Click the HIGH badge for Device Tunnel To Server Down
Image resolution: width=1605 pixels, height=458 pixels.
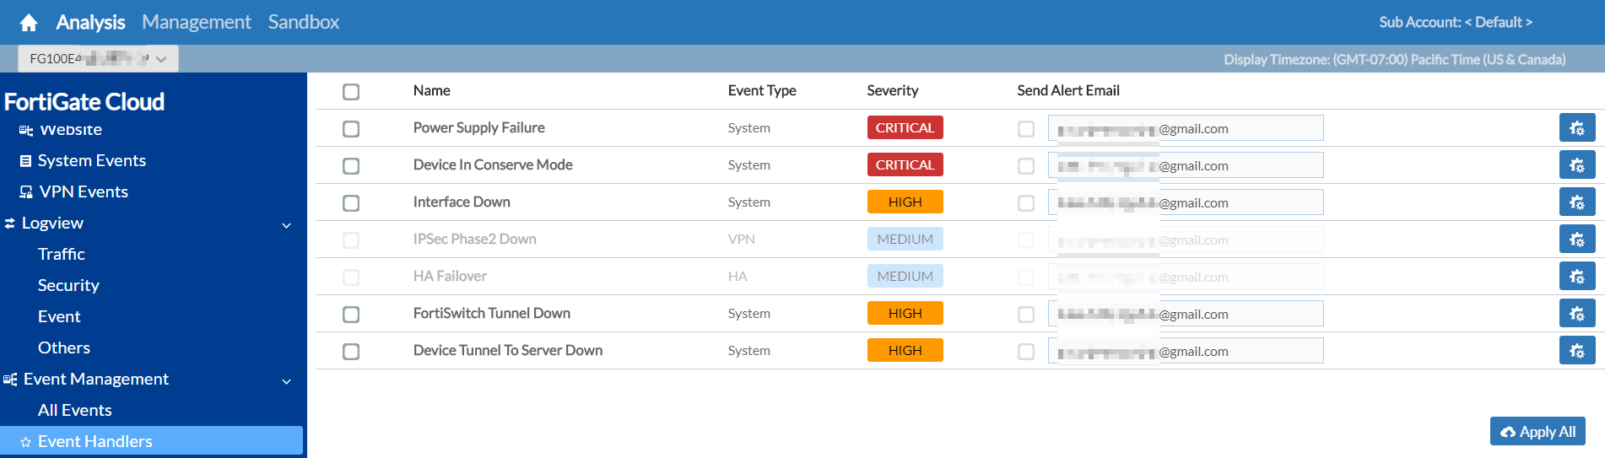pyautogui.click(x=905, y=350)
